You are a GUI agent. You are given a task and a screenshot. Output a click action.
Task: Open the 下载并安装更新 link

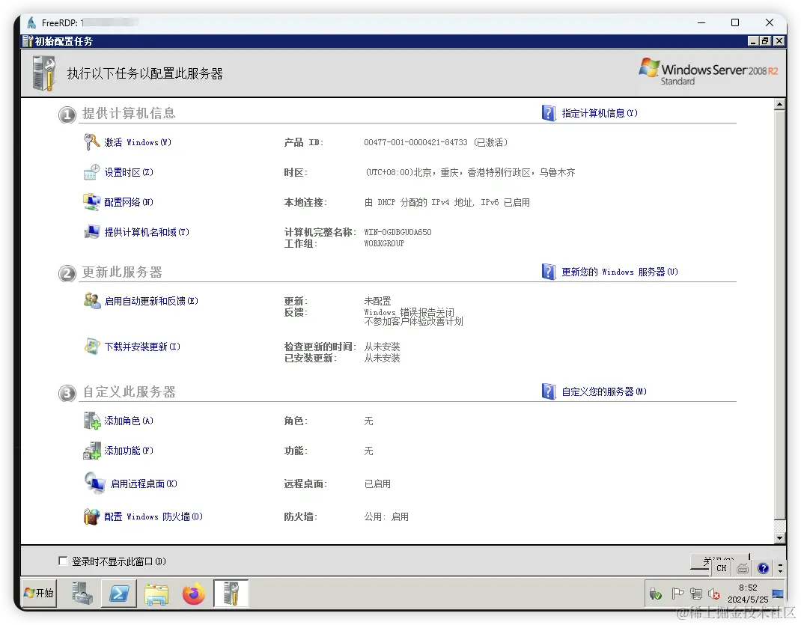click(142, 347)
